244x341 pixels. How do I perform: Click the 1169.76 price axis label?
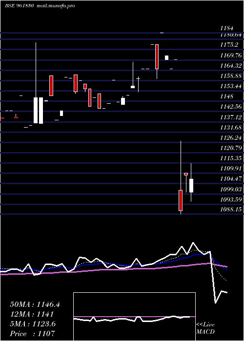tap(231, 55)
